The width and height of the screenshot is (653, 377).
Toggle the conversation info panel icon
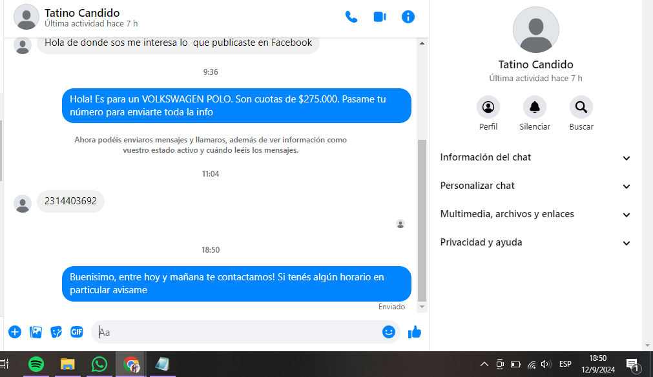click(x=408, y=17)
